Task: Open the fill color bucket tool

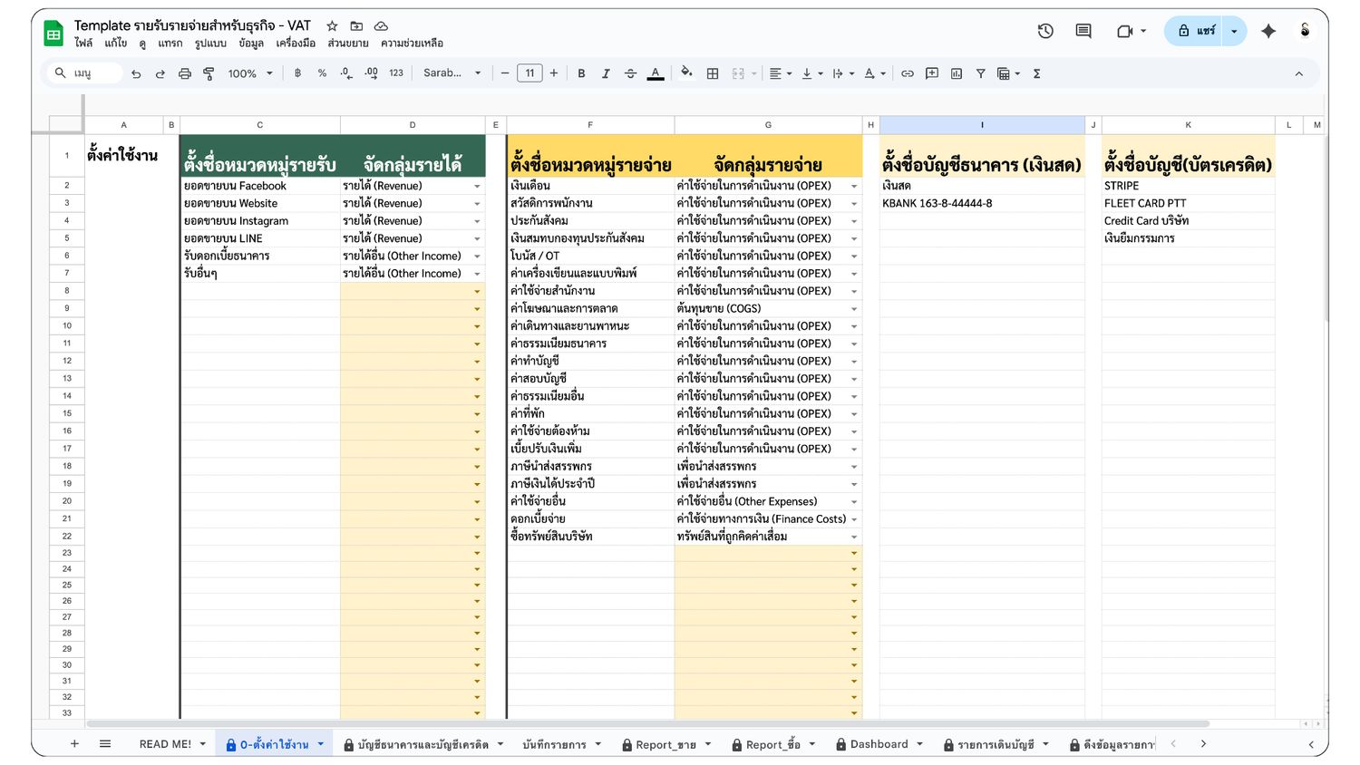Action: (x=686, y=73)
